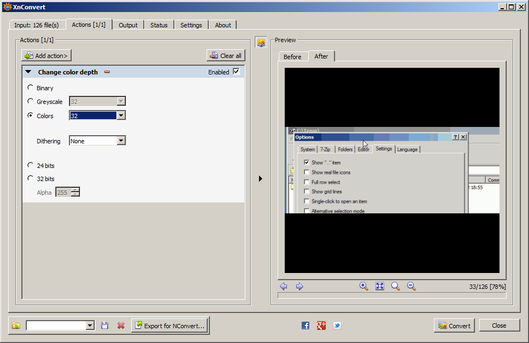
Task: Toggle the Enabled checkbox for the action
Action: tap(236, 72)
